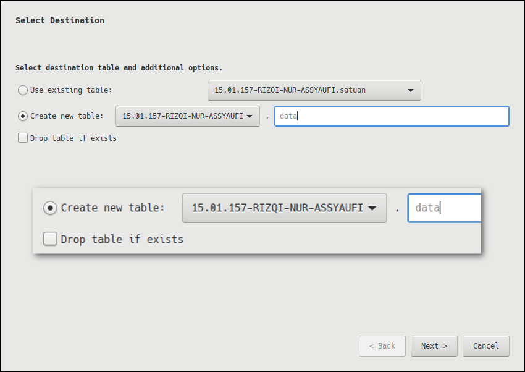Viewport: 525px width, 372px height.
Task: Click the enlarged "Drop table if exists" label text
Action: (x=122, y=239)
